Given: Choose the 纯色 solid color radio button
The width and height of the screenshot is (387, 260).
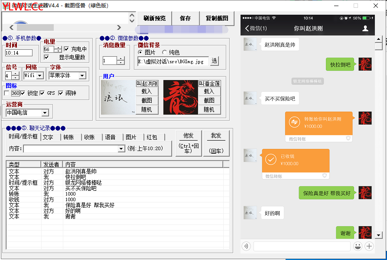Looking at the screenshot, I should pos(164,52).
